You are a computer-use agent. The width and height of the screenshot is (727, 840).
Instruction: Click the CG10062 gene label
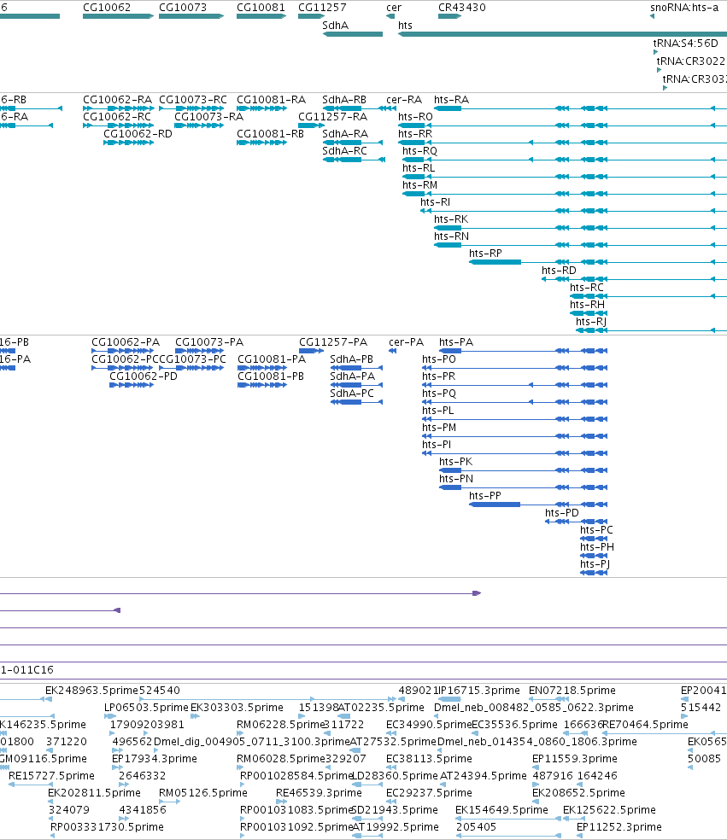click(x=107, y=8)
